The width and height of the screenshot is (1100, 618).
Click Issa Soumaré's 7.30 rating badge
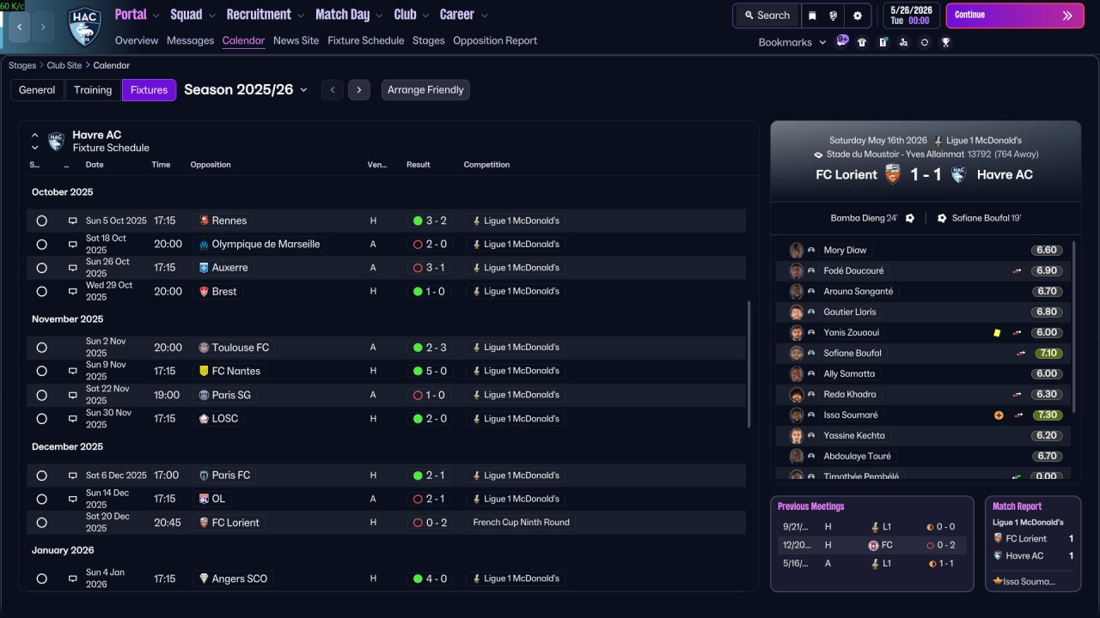pos(1047,415)
